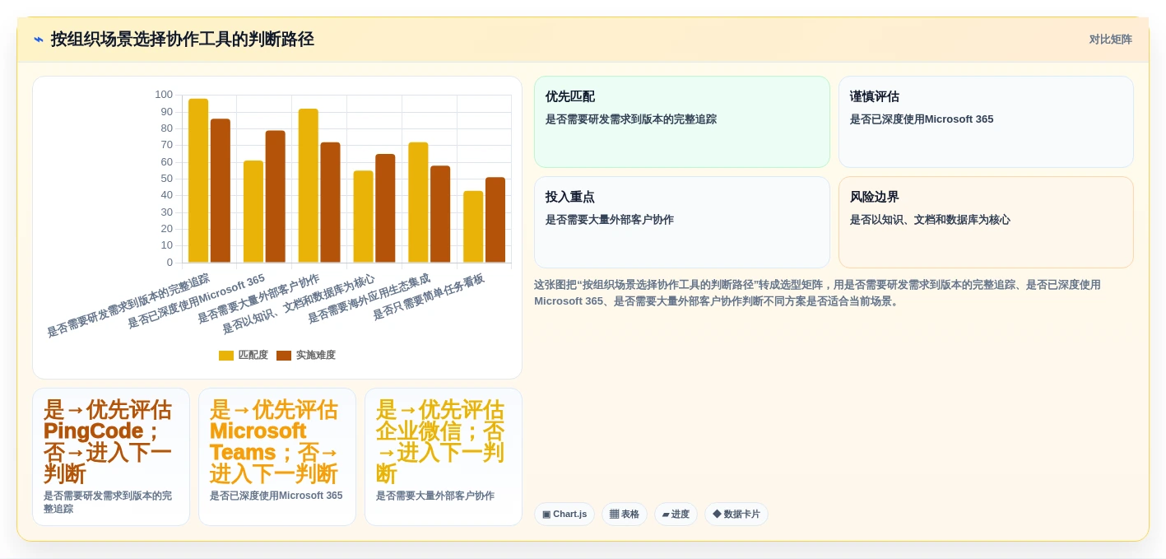Click the brown bar for 是否只需要简单任务看板
Viewport: 1166px width, 559px height.
click(495, 220)
